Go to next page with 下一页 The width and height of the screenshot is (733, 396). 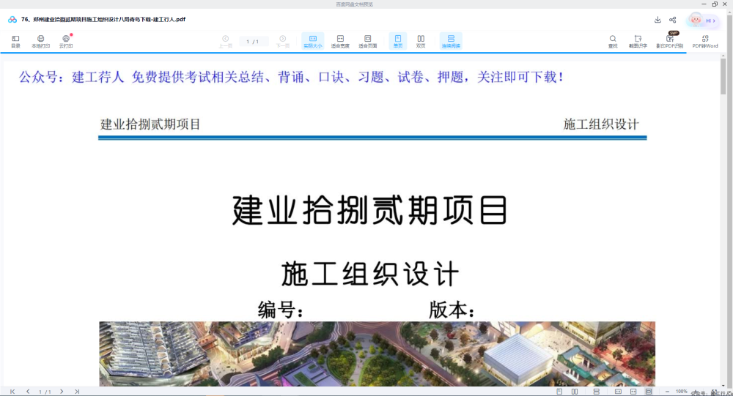[283, 41]
